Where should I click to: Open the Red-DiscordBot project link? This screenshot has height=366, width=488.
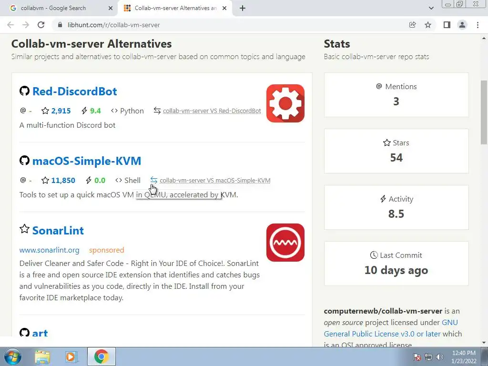(x=75, y=91)
